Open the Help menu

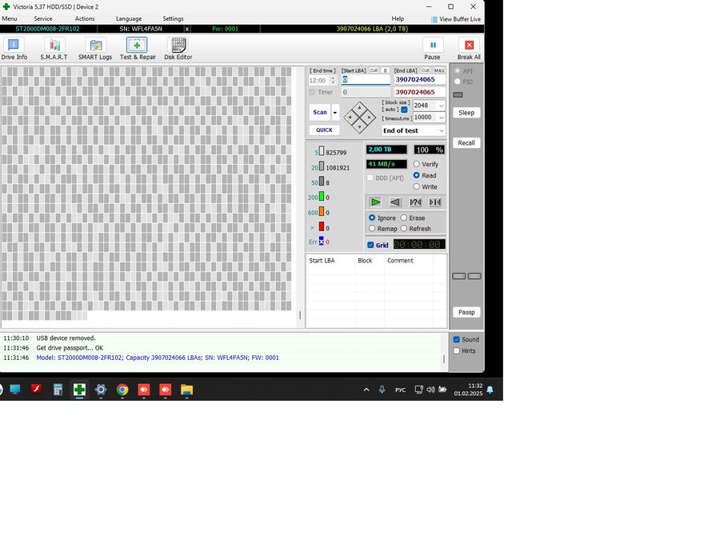coord(398,18)
